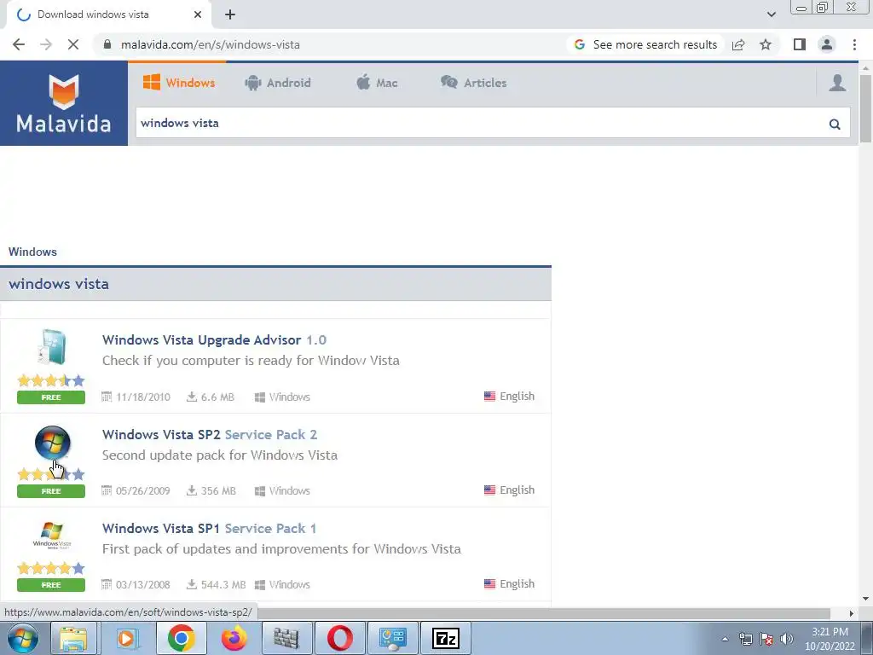Open Chrome profile icon
Image resolution: width=873 pixels, height=655 pixels.
coord(827,44)
